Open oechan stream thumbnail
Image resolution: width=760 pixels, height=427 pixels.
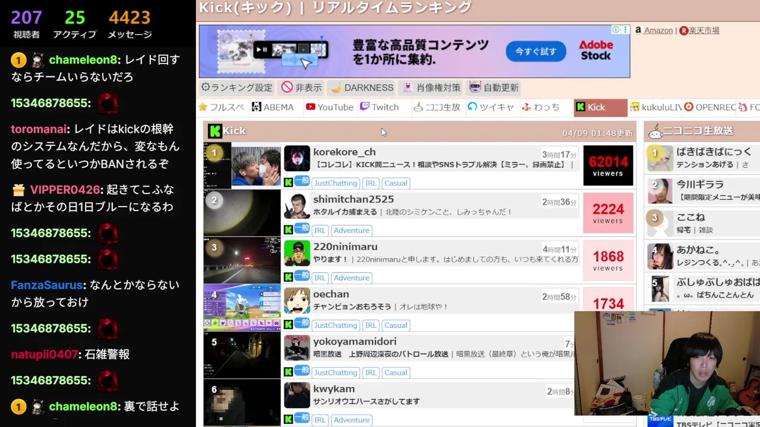click(242, 308)
